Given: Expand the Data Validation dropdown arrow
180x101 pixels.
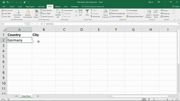Looking at the screenshot, I should coord(124,17).
